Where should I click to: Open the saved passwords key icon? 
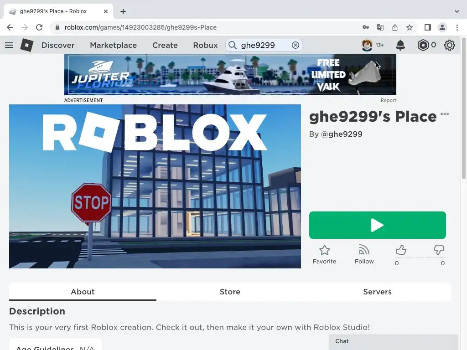(365, 27)
